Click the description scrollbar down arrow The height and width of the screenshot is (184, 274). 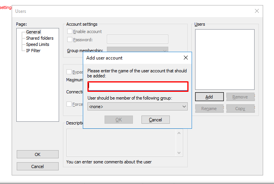[180, 153]
